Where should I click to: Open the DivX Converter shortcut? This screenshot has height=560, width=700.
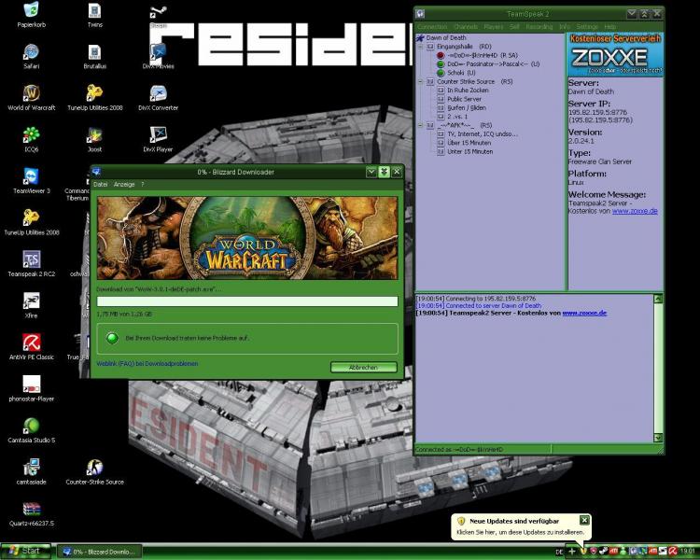coord(158,98)
